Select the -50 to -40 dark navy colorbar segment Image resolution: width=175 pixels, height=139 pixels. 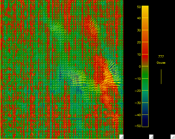(x=145, y=121)
